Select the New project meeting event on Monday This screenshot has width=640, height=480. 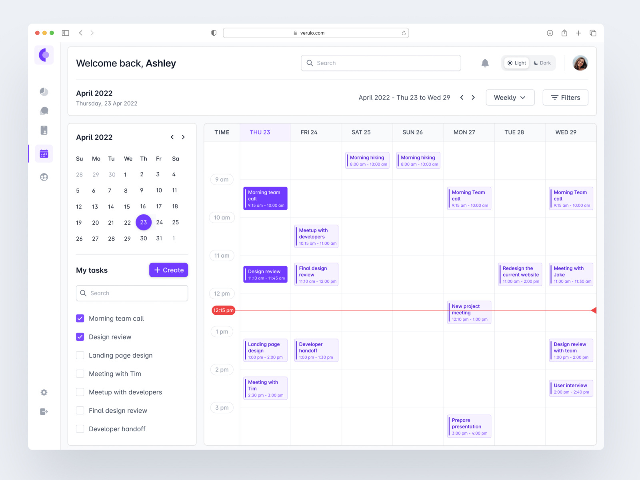(469, 312)
